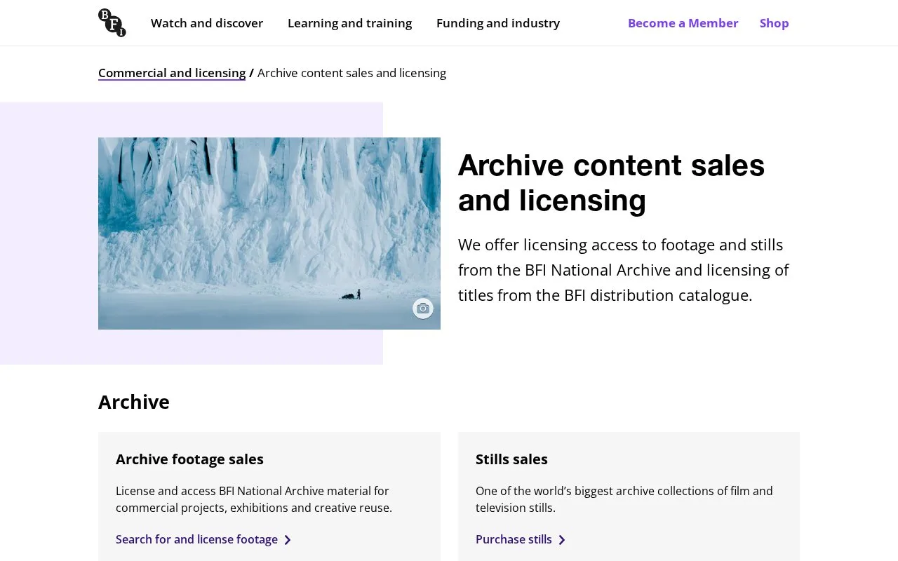
Task: Click the Stills sales card heading
Action: [511, 459]
